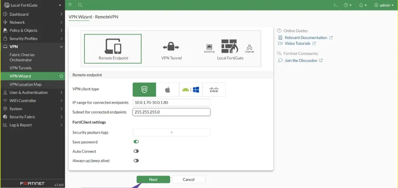The image size is (398, 188).
Task: Click the Log & Report chart icon
Action: (5, 125)
